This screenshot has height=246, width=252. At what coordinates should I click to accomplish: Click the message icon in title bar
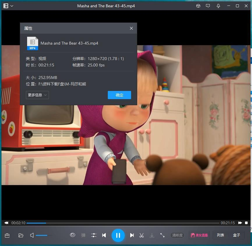(208, 6)
